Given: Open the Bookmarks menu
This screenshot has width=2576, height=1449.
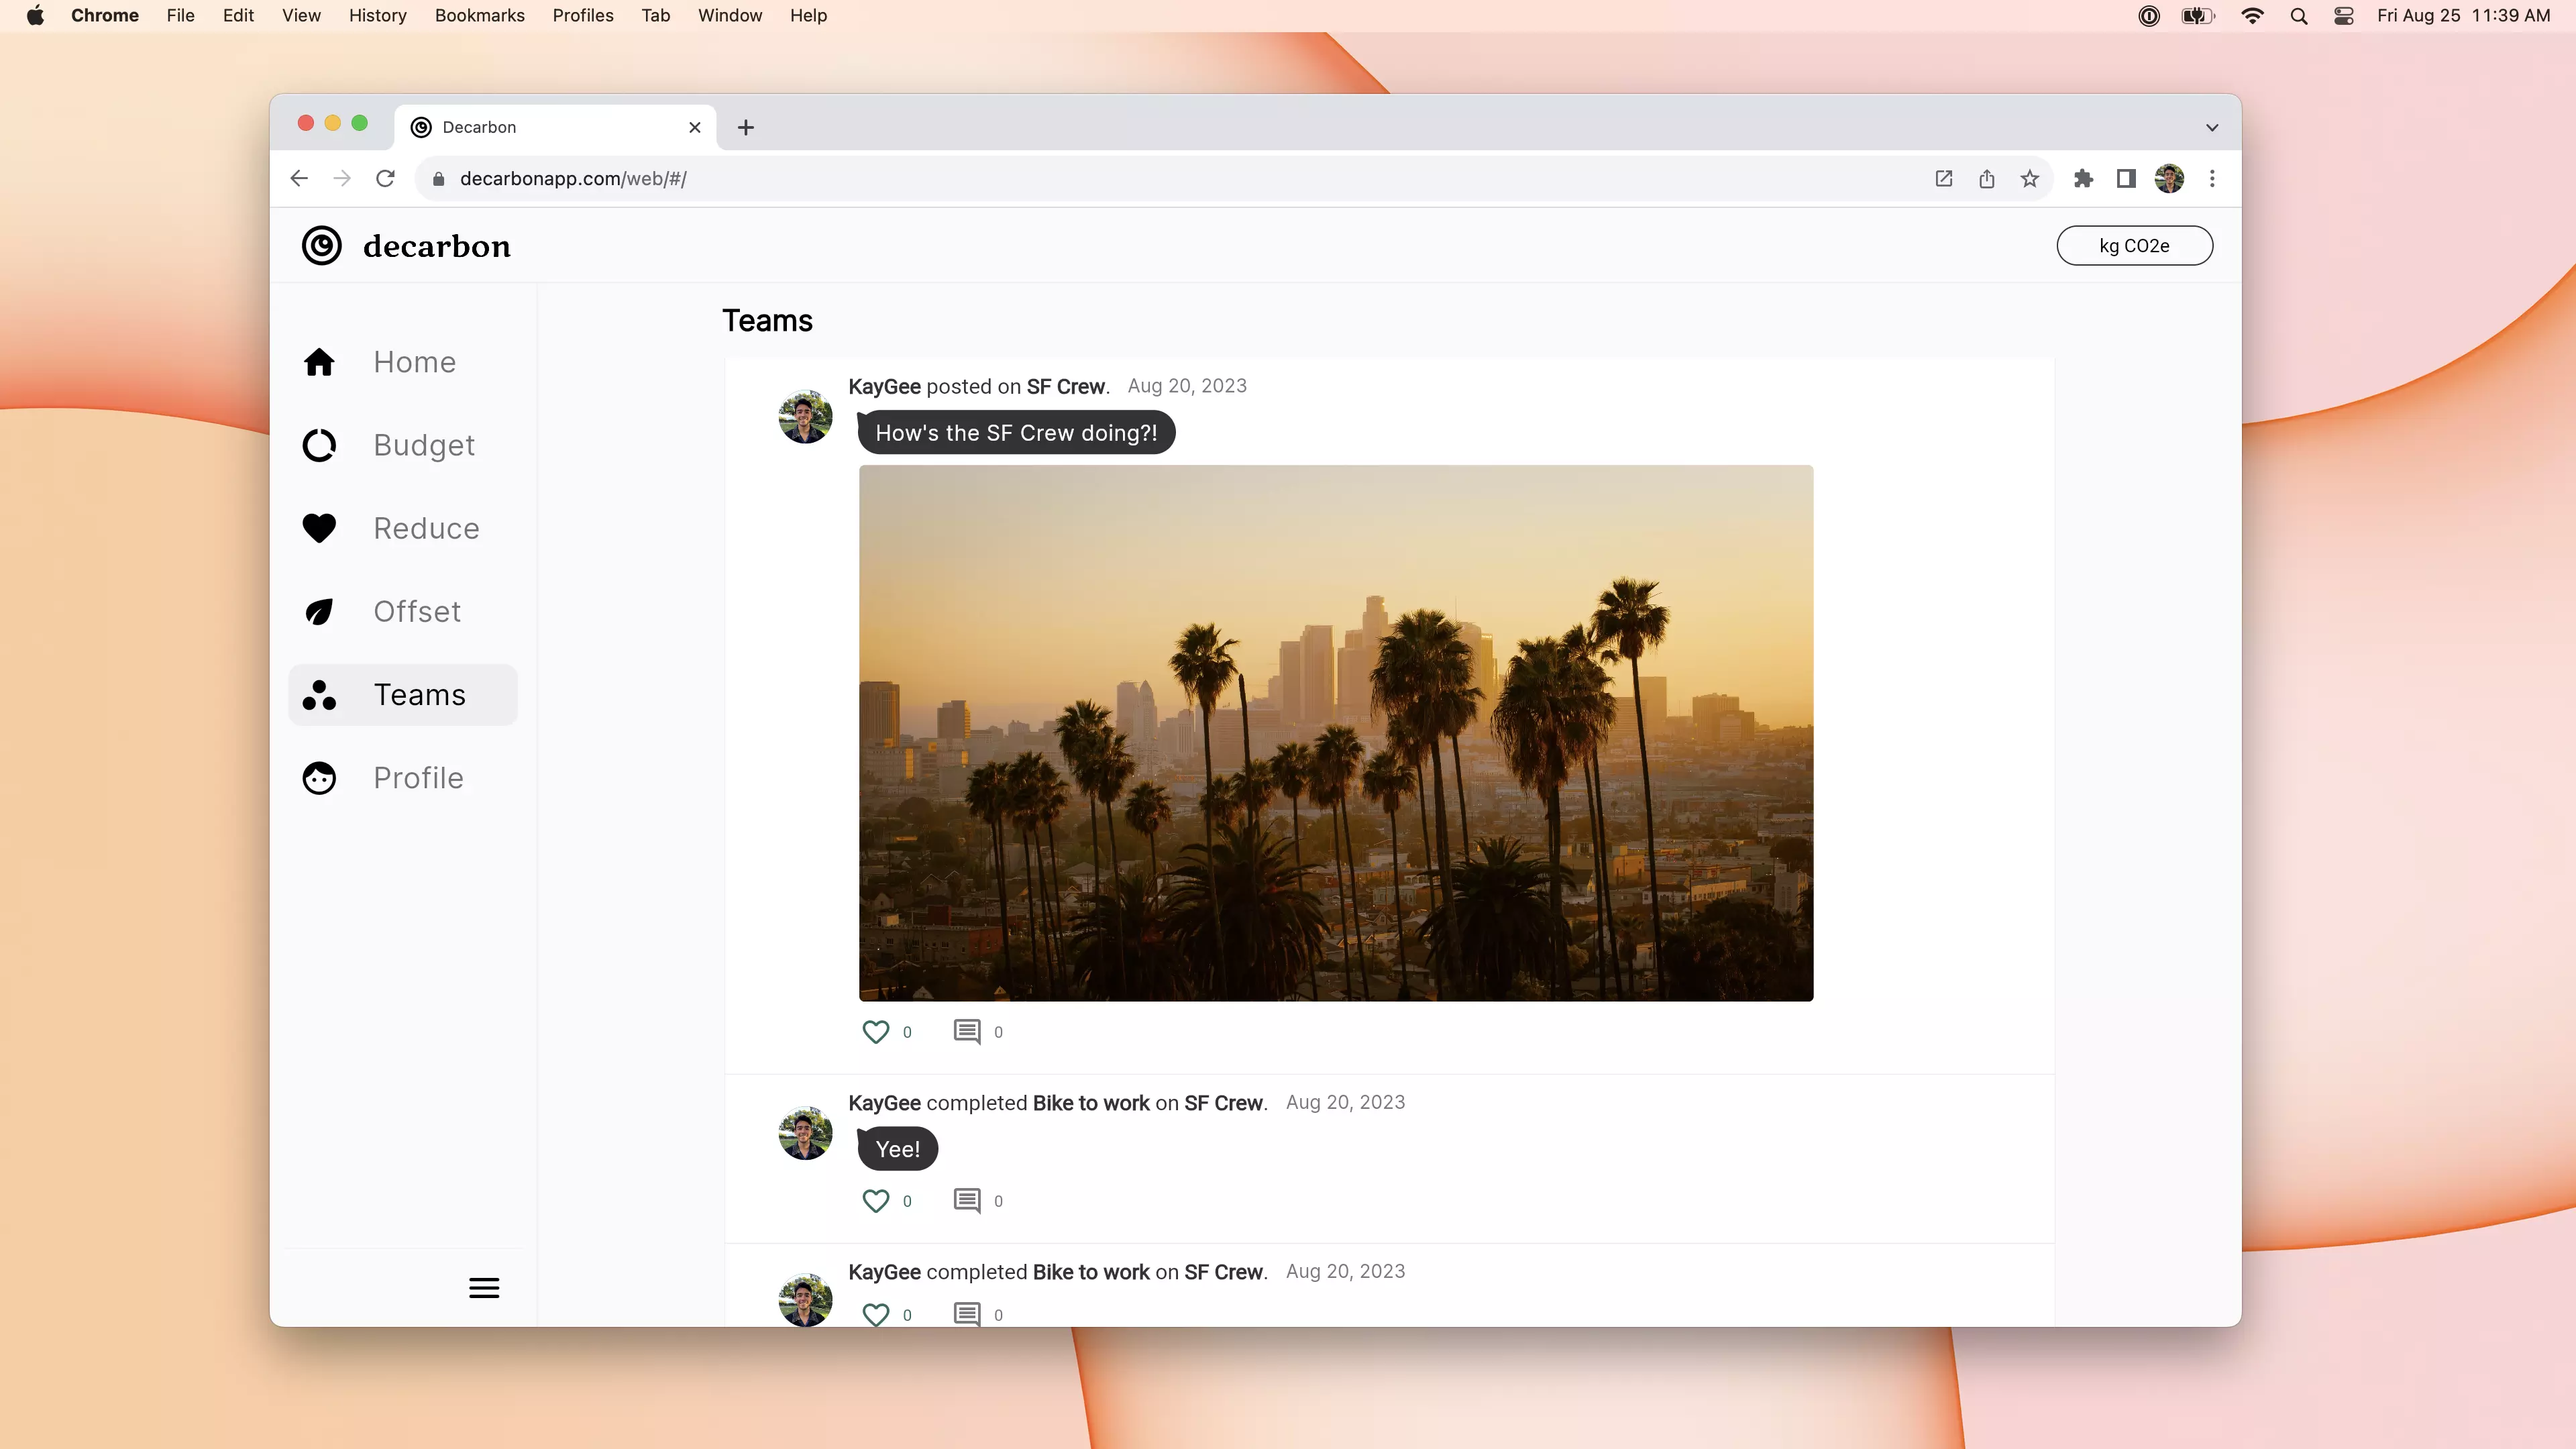Looking at the screenshot, I should coord(479,15).
